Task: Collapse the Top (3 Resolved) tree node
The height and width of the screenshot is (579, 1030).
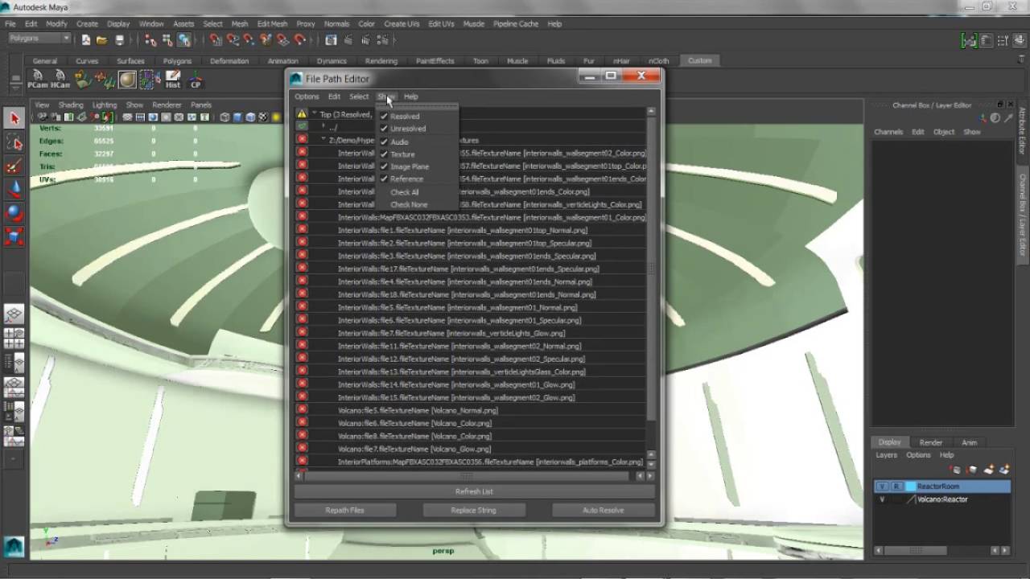Action: [315, 114]
